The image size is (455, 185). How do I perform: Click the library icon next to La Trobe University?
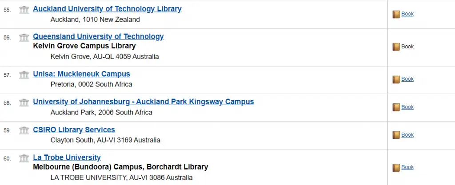coord(24,158)
